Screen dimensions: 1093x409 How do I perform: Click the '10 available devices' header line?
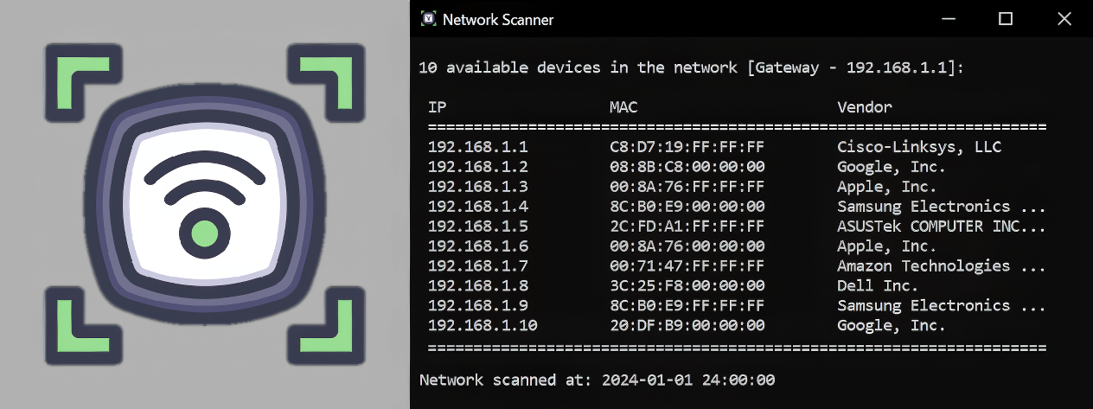[x=690, y=67]
